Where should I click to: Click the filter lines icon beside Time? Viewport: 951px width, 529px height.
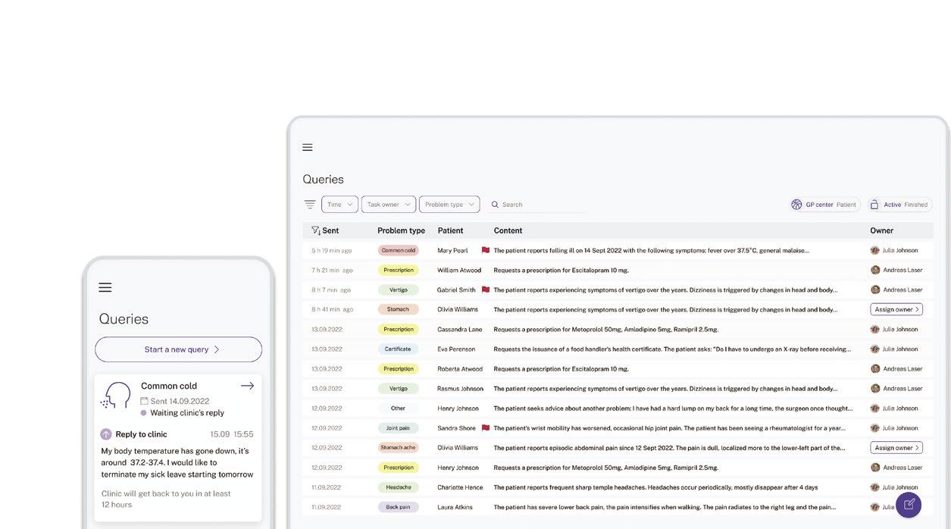point(309,205)
